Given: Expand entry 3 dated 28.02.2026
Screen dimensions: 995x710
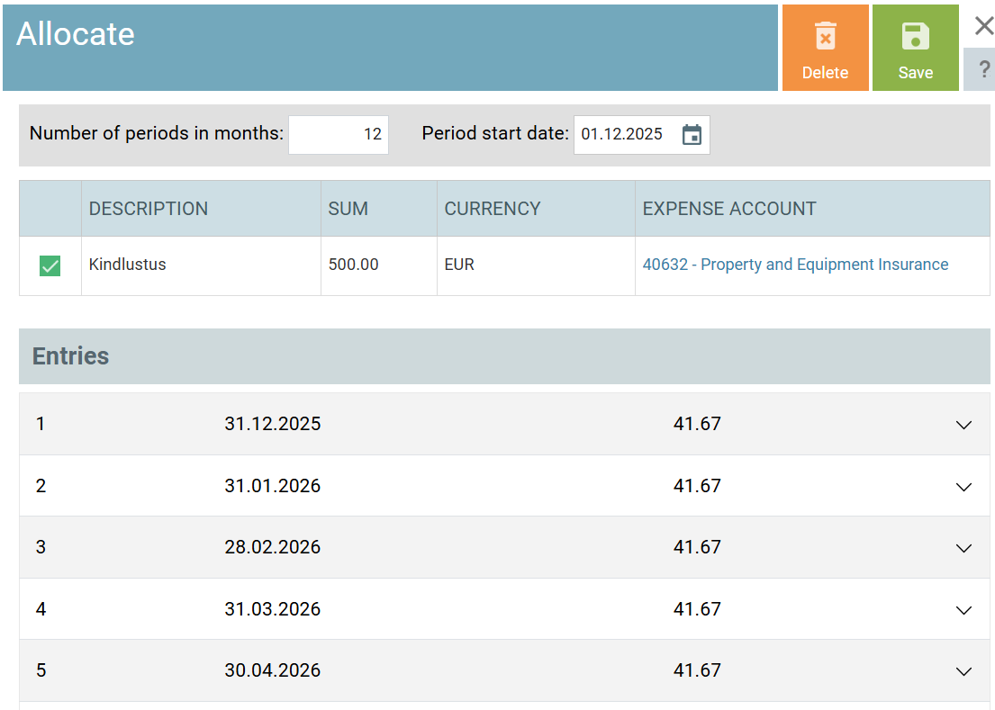Looking at the screenshot, I should 963,548.
